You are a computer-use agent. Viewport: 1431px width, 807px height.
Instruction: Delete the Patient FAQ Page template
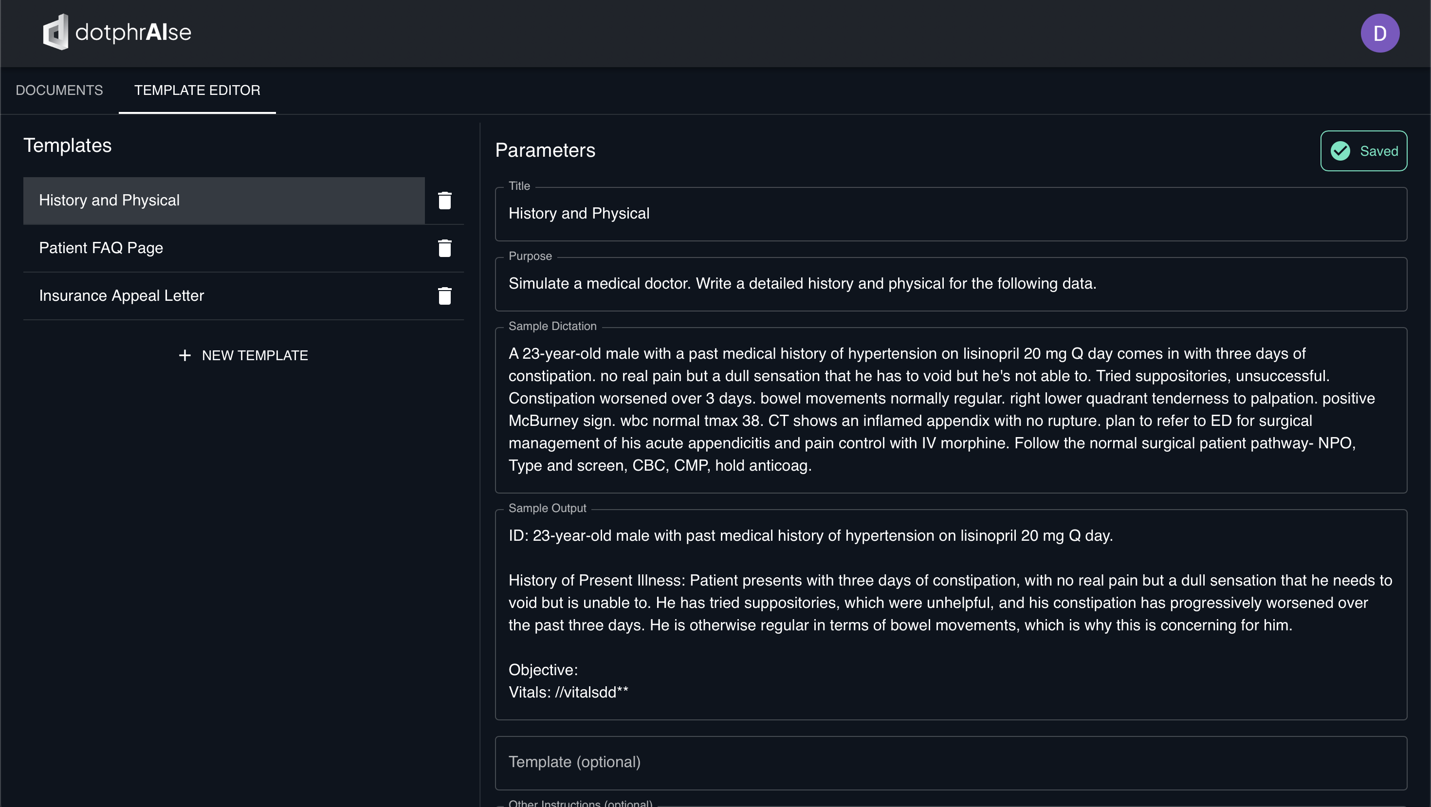(444, 248)
